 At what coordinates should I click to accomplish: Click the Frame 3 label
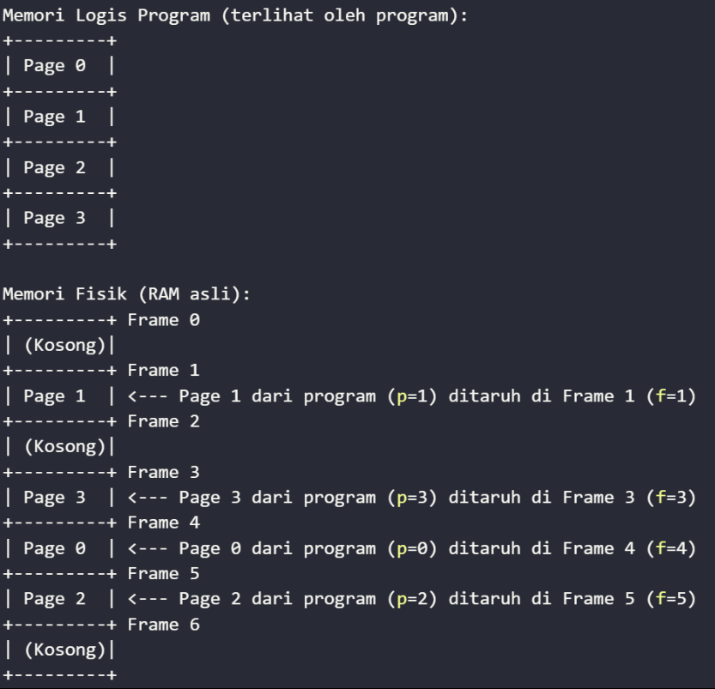[163, 472]
